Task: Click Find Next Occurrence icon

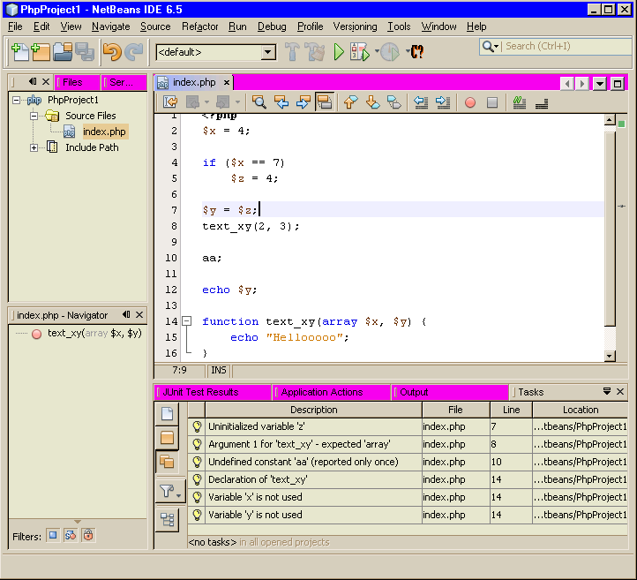Action: pos(304,102)
